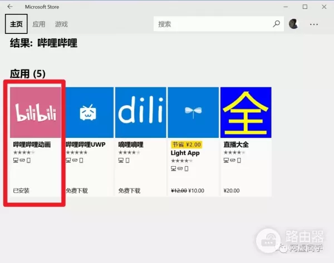Screen dimensions: 334x263
Task: Switch to the 应用 tab
Action: 39,24
